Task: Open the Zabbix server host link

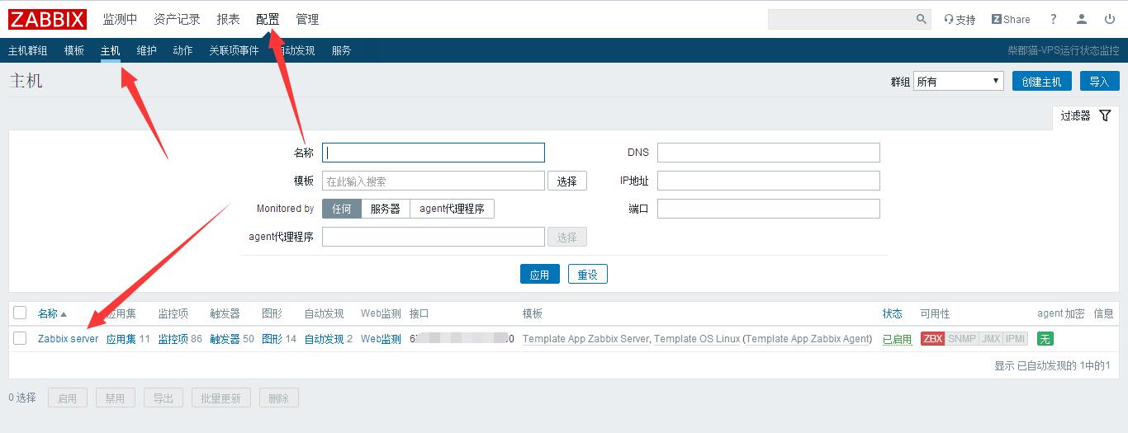Action: pyautogui.click(x=68, y=339)
